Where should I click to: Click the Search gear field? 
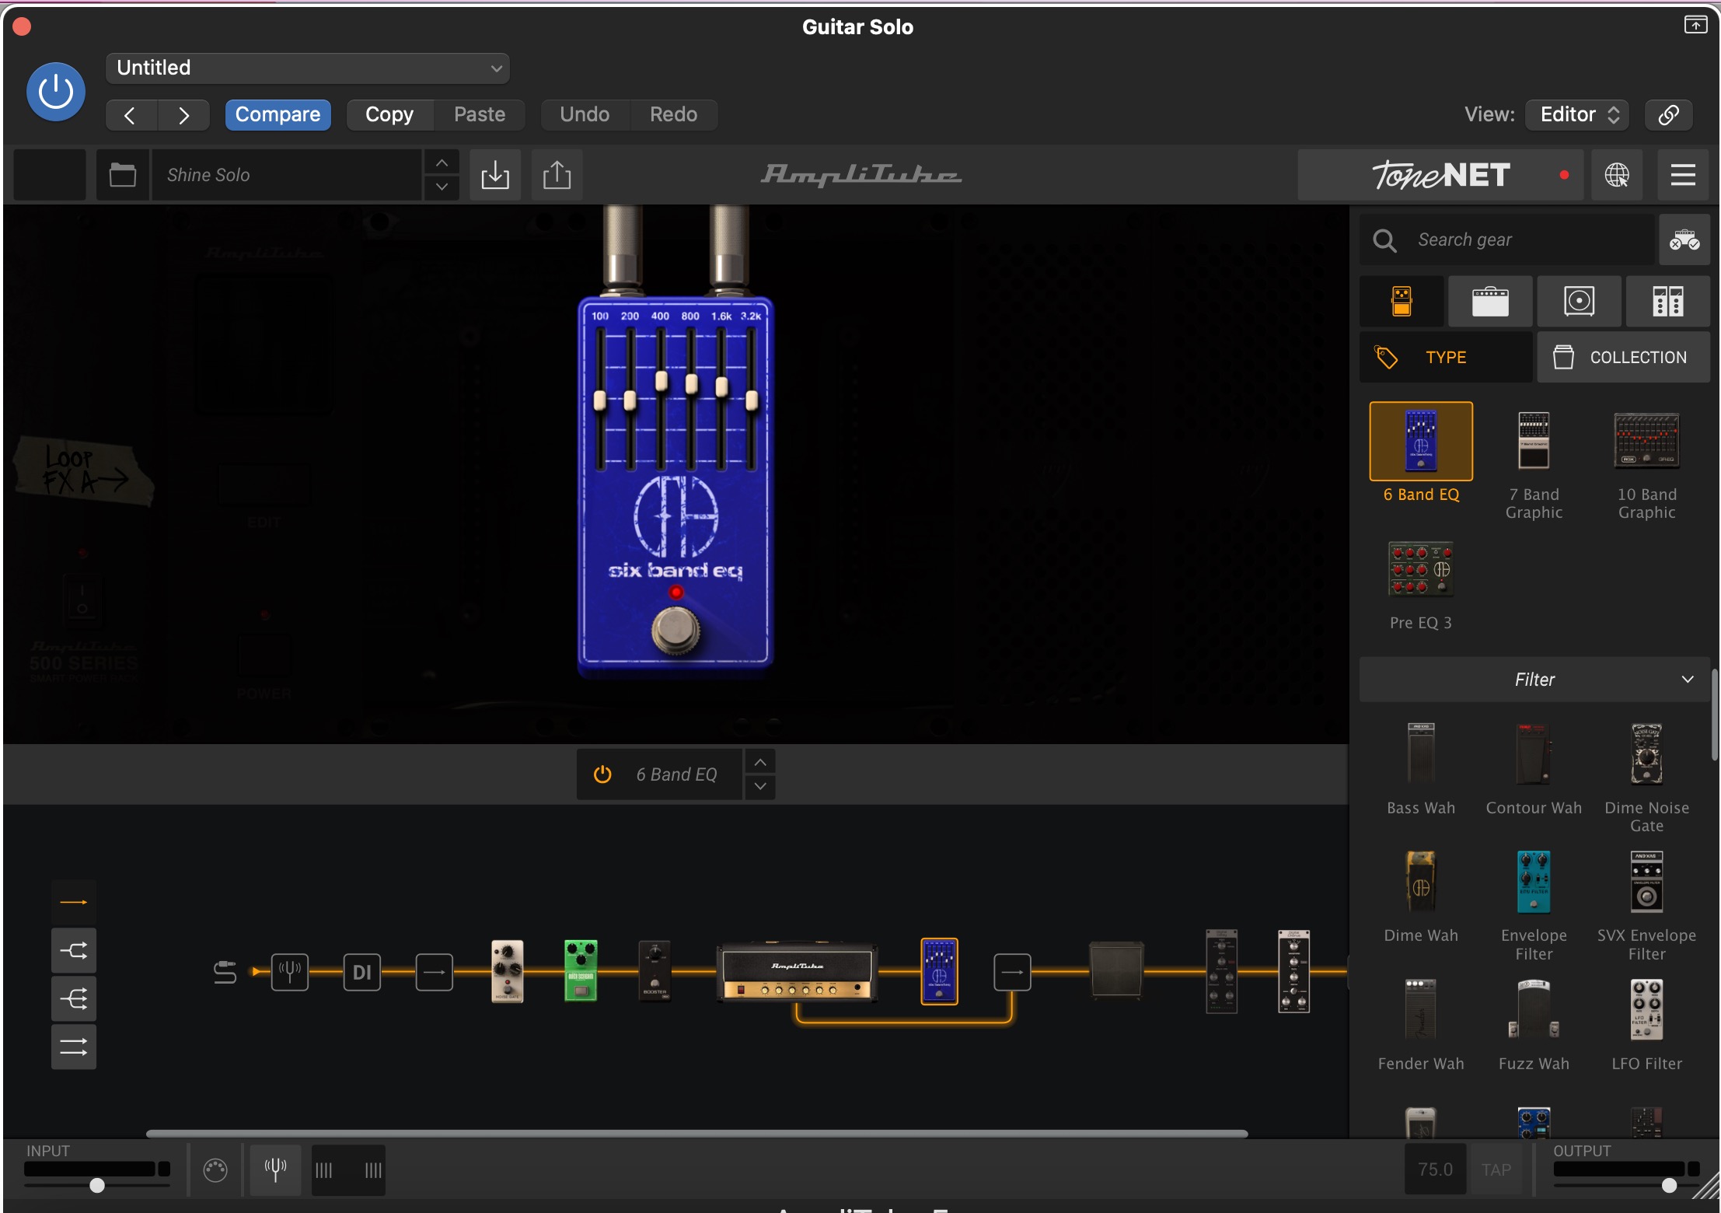click(x=1506, y=239)
